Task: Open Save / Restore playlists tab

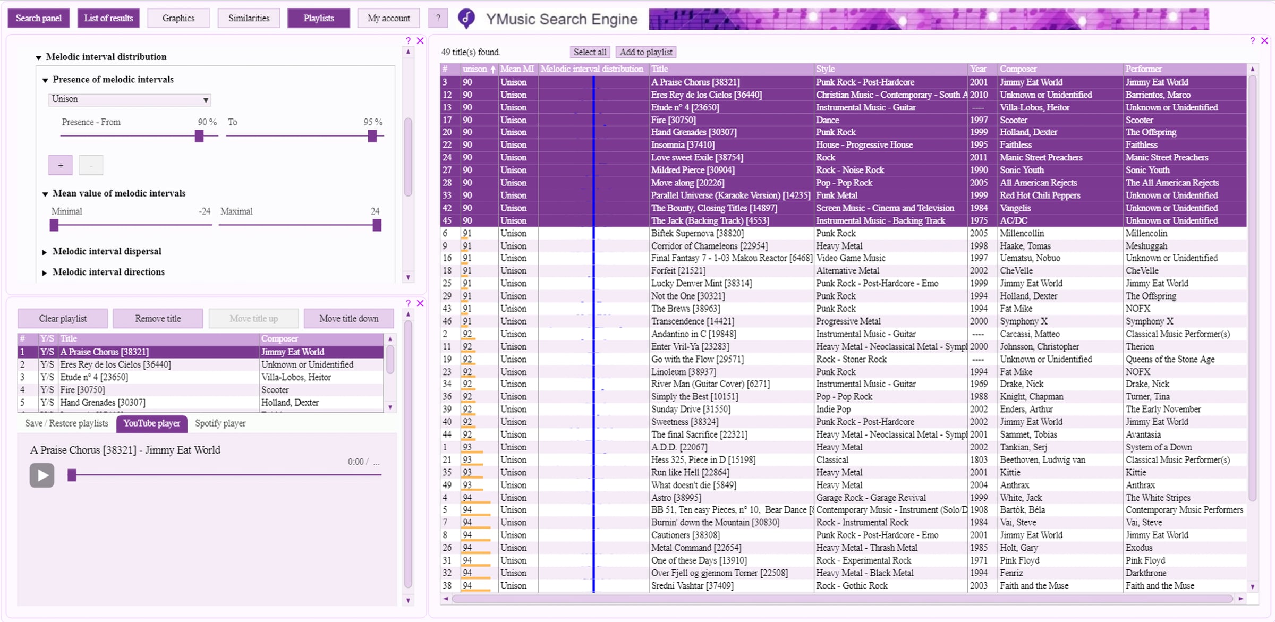Action: click(x=66, y=423)
